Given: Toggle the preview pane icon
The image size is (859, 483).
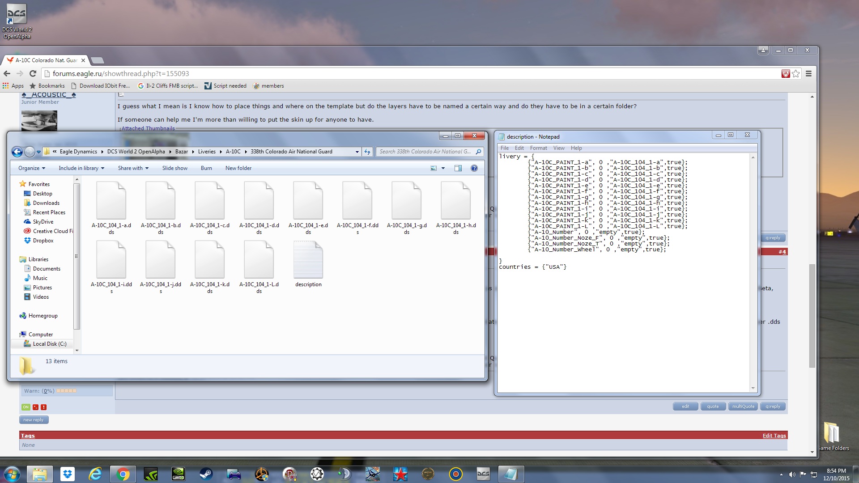Looking at the screenshot, I should pyautogui.click(x=458, y=168).
